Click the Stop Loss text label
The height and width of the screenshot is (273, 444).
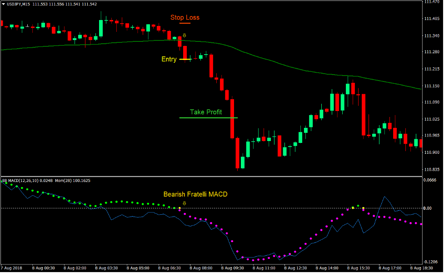(184, 17)
